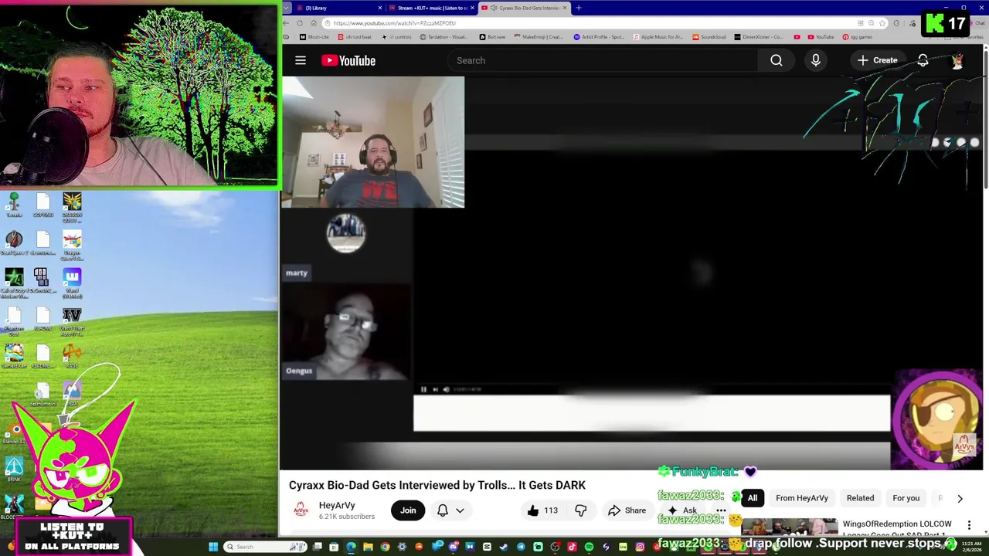Viewport: 989px width, 556px height.
Task: Open the Bolt.new bookmark
Action: pyautogui.click(x=492, y=37)
